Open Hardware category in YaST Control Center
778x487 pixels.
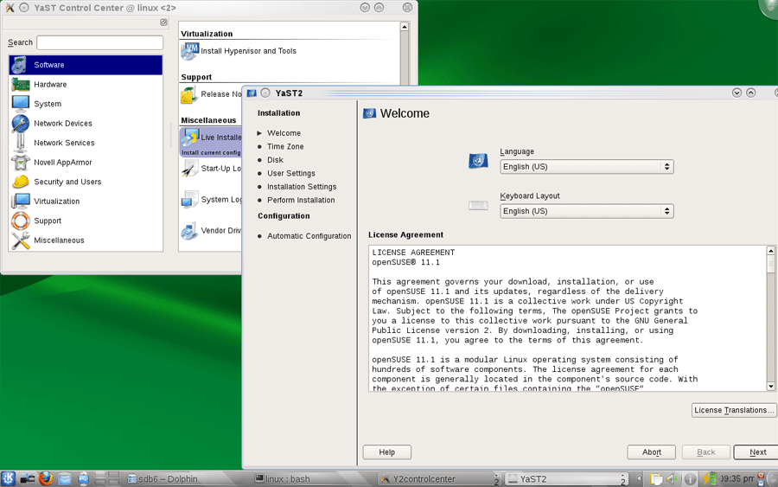tap(86, 85)
